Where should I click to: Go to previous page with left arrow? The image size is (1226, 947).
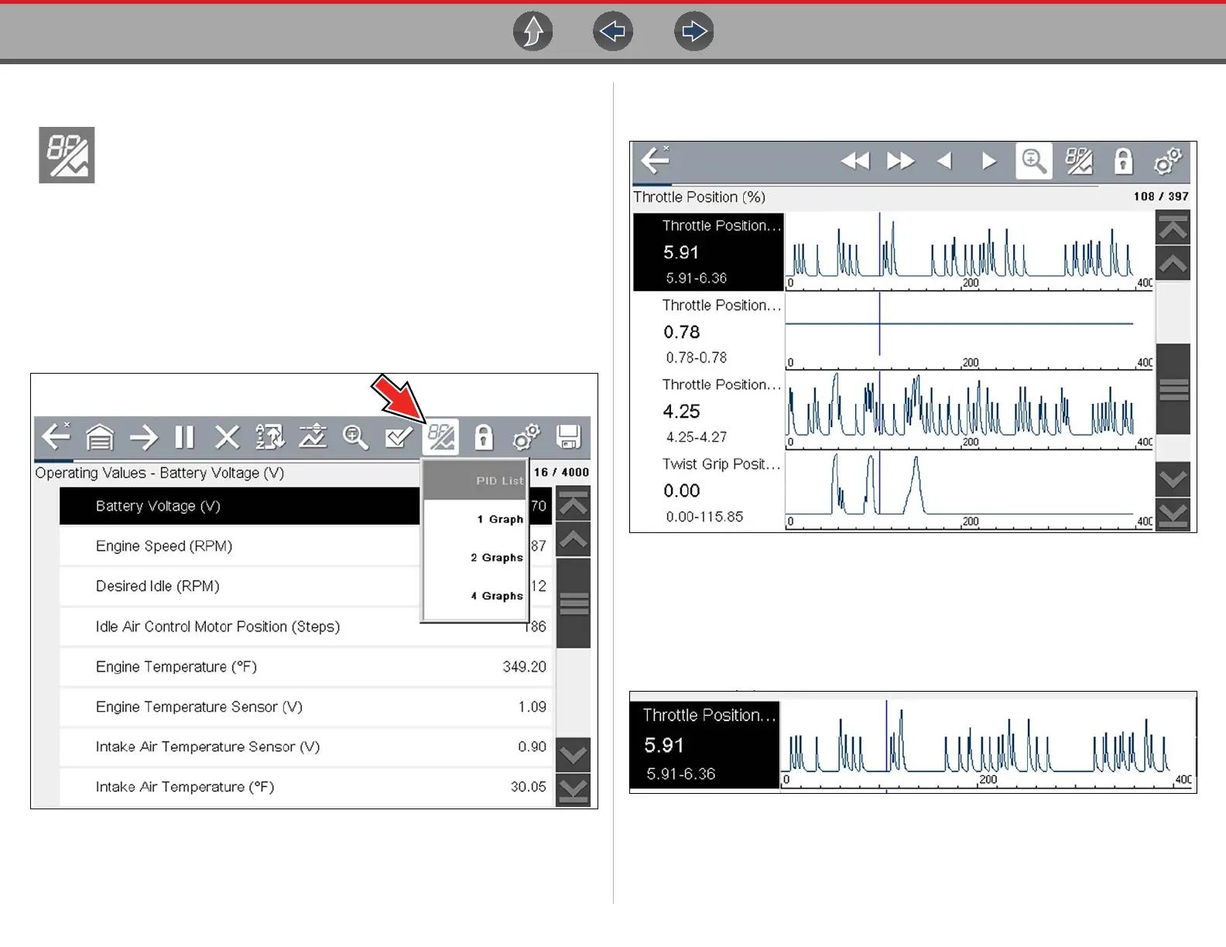coord(613,32)
